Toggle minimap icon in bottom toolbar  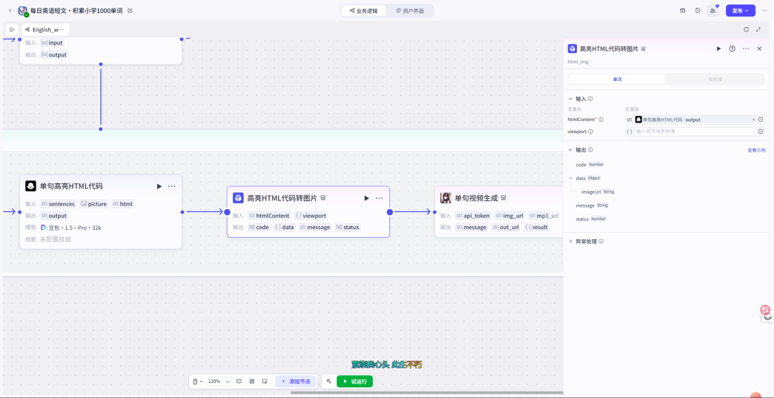pyautogui.click(x=264, y=382)
